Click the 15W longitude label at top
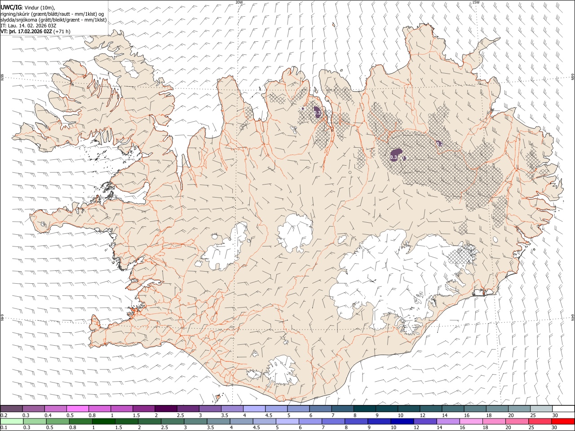 (476, 2)
